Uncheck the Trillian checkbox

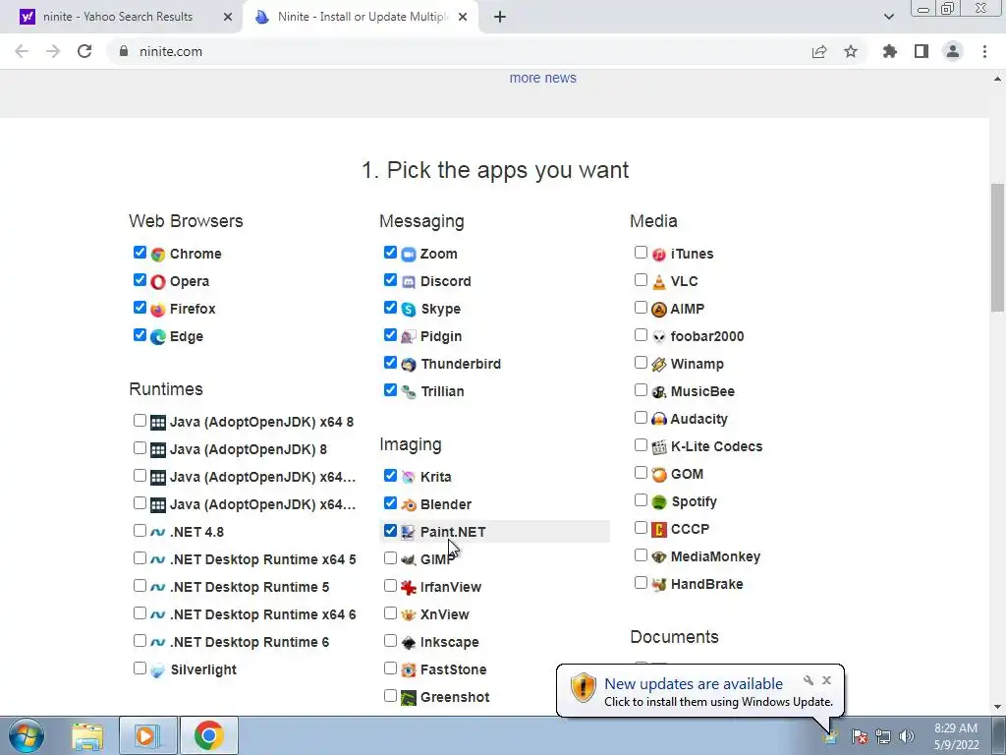pyautogui.click(x=390, y=389)
